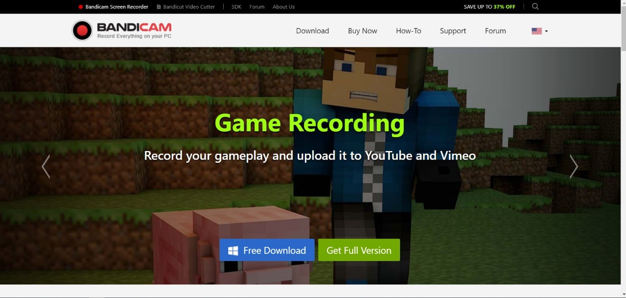Click the US flag language icon

point(537,31)
